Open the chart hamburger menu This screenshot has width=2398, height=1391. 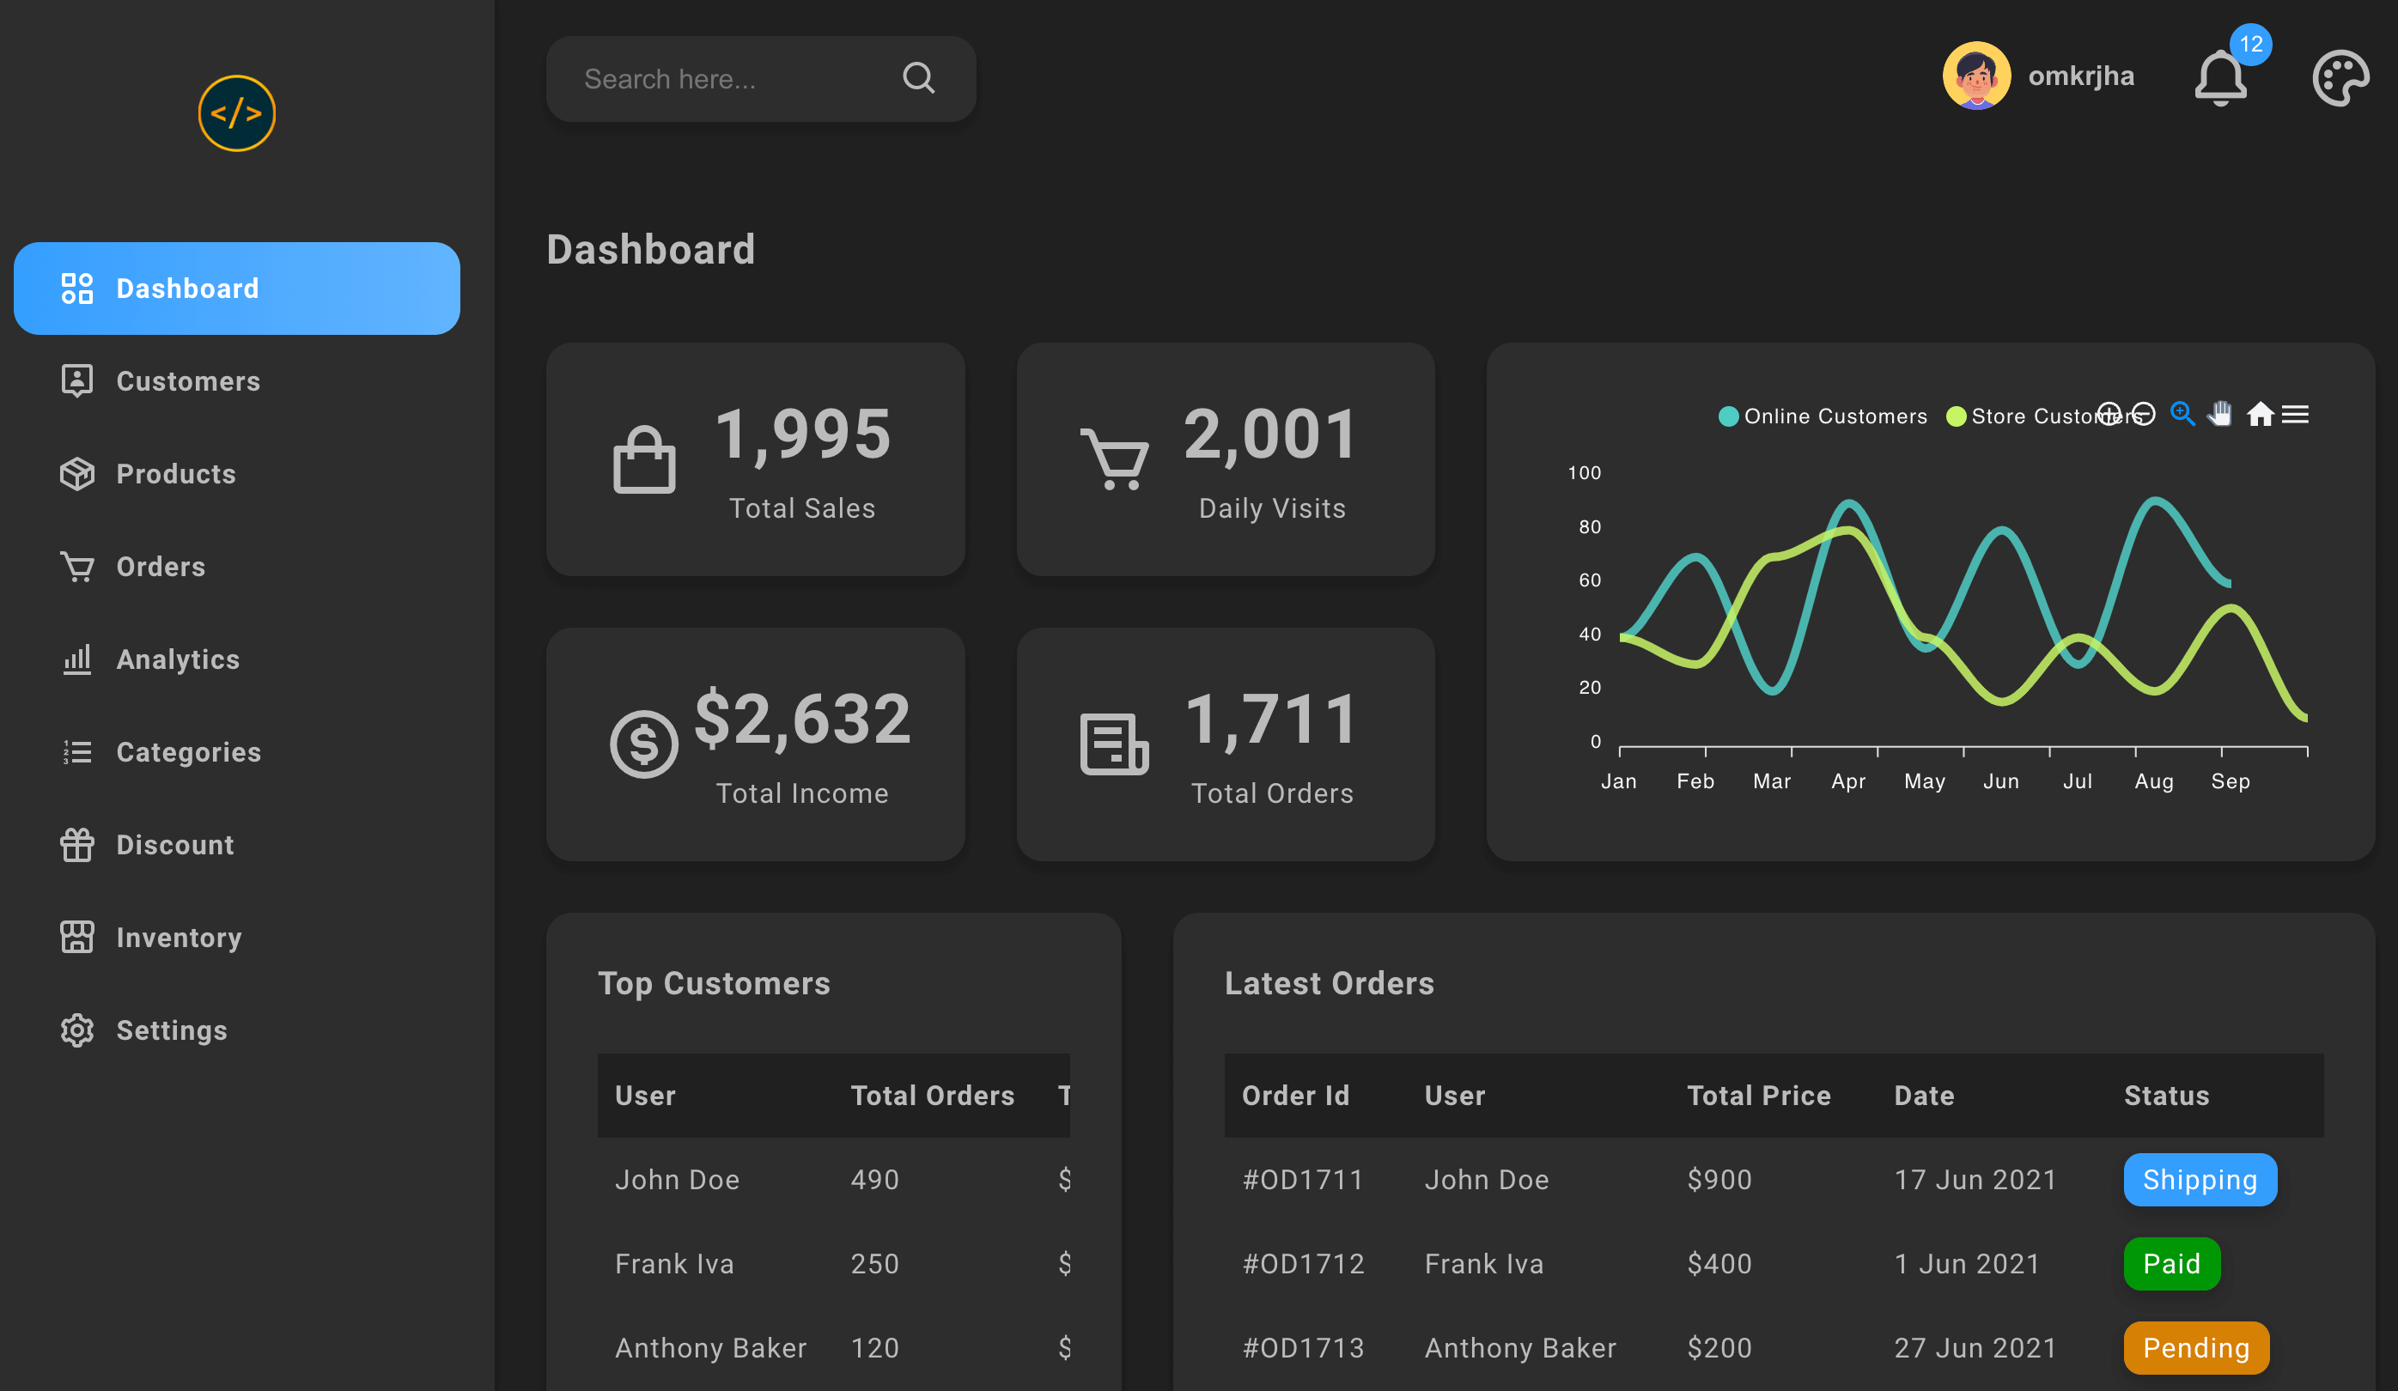[2295, 414]
